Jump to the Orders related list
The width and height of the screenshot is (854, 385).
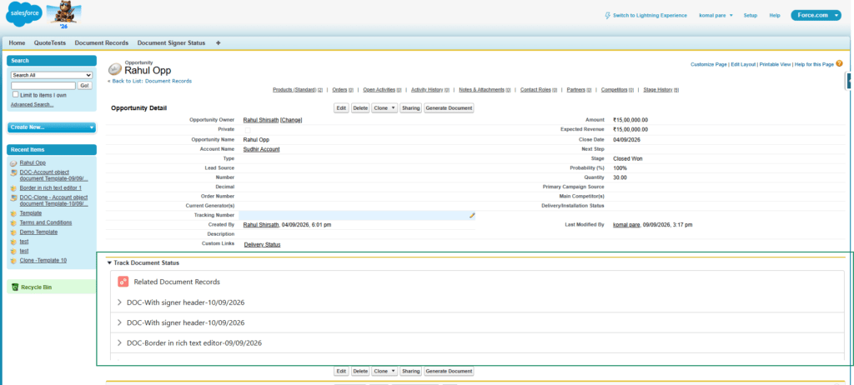[343, 89]
